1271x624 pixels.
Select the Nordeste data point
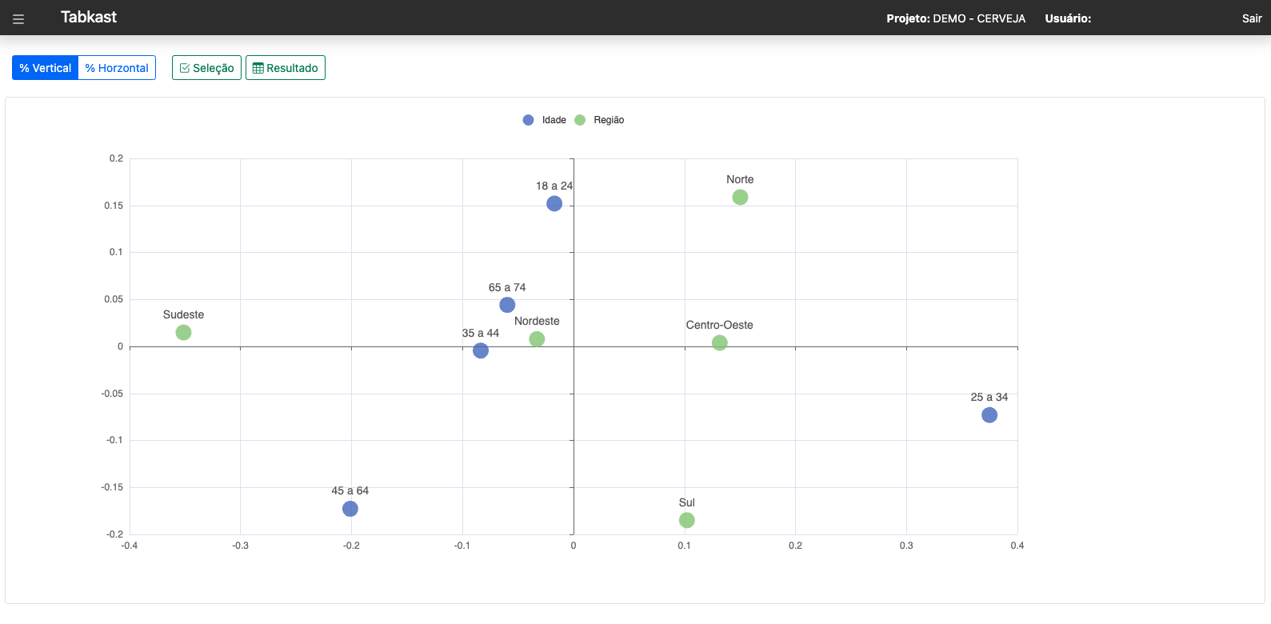point(537,339)
